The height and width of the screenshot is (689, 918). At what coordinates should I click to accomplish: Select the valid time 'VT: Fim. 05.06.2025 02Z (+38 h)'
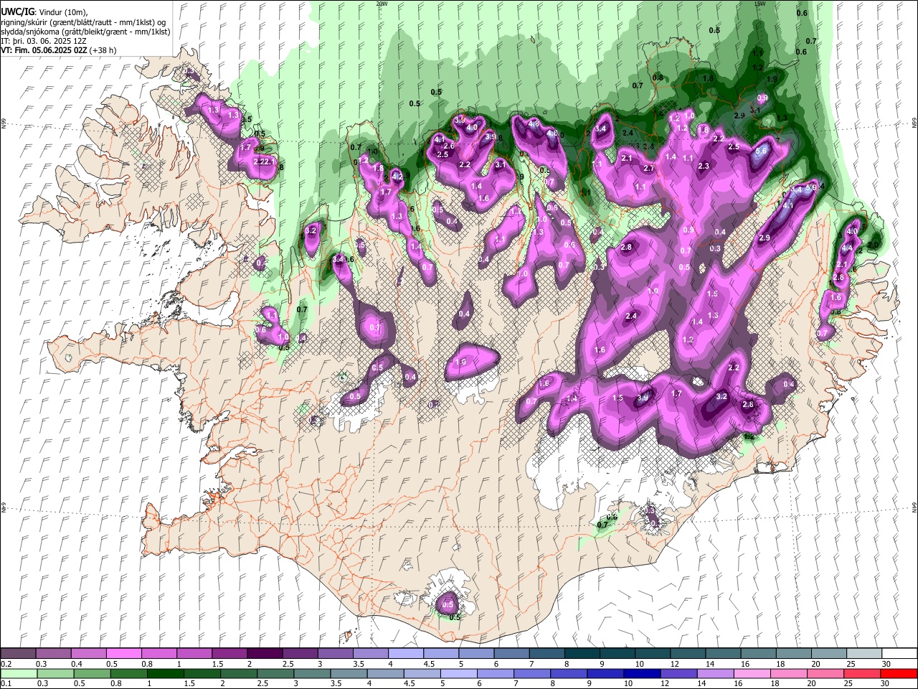click(59, 50)
